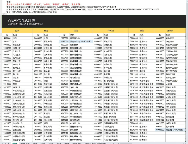Click the add new sheet plus icon
The height and width of the screenshot is (144, 188).
tap(113, 143)
